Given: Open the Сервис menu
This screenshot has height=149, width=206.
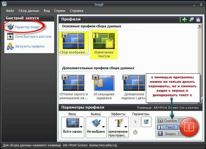Looking at the screenshot, I should tap(60, 11).
